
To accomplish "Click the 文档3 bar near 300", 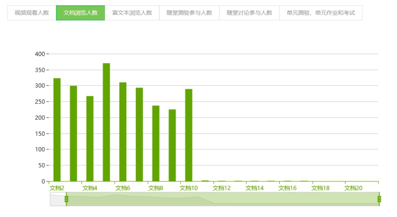I will (73, 133).
